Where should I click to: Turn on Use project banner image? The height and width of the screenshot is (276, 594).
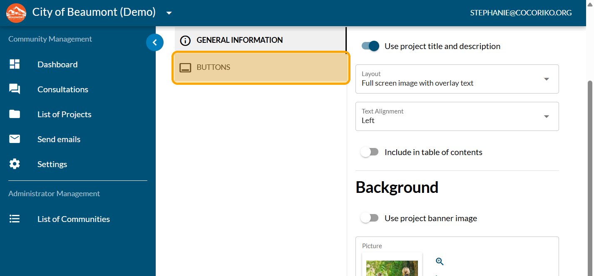tap(370, 218)
